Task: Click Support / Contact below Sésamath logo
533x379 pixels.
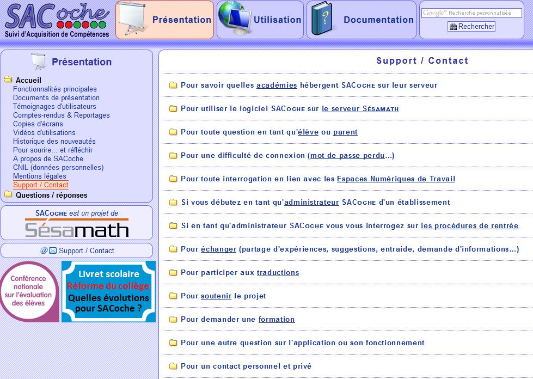Action: pos(87,251)
